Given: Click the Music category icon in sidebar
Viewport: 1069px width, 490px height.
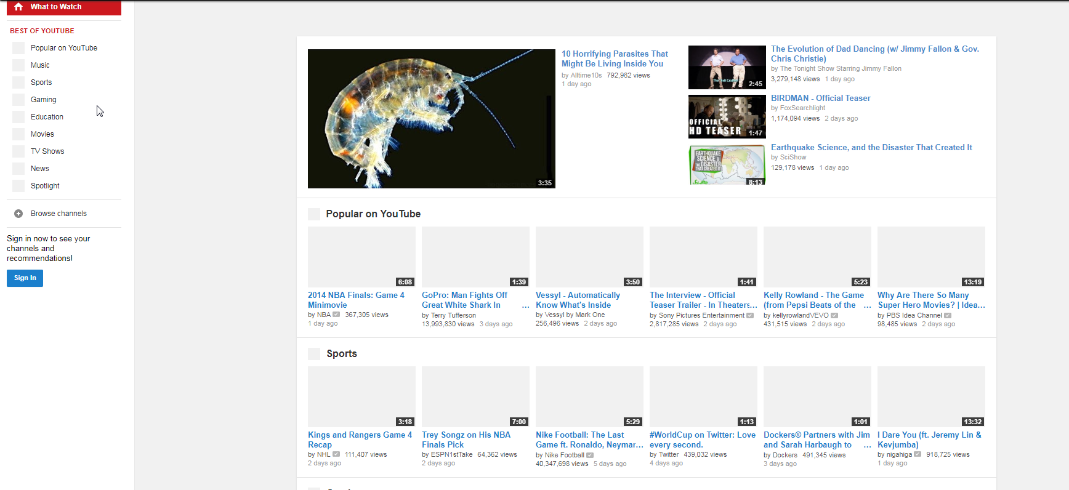Looking at the screenshot, I should (x=18, y=65).
